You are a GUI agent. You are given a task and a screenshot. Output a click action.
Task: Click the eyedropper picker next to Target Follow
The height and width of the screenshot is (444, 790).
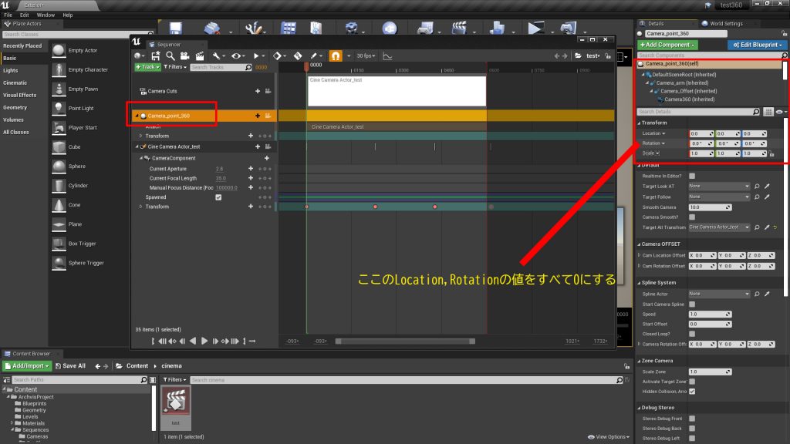click(x=767, y=197)
